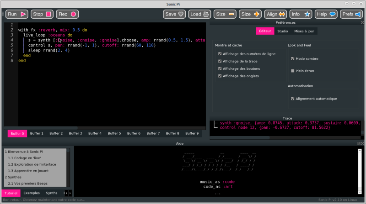Screen dimensions: 366x204
Task: Open the Info star panel
Action: tap(301, 14)
